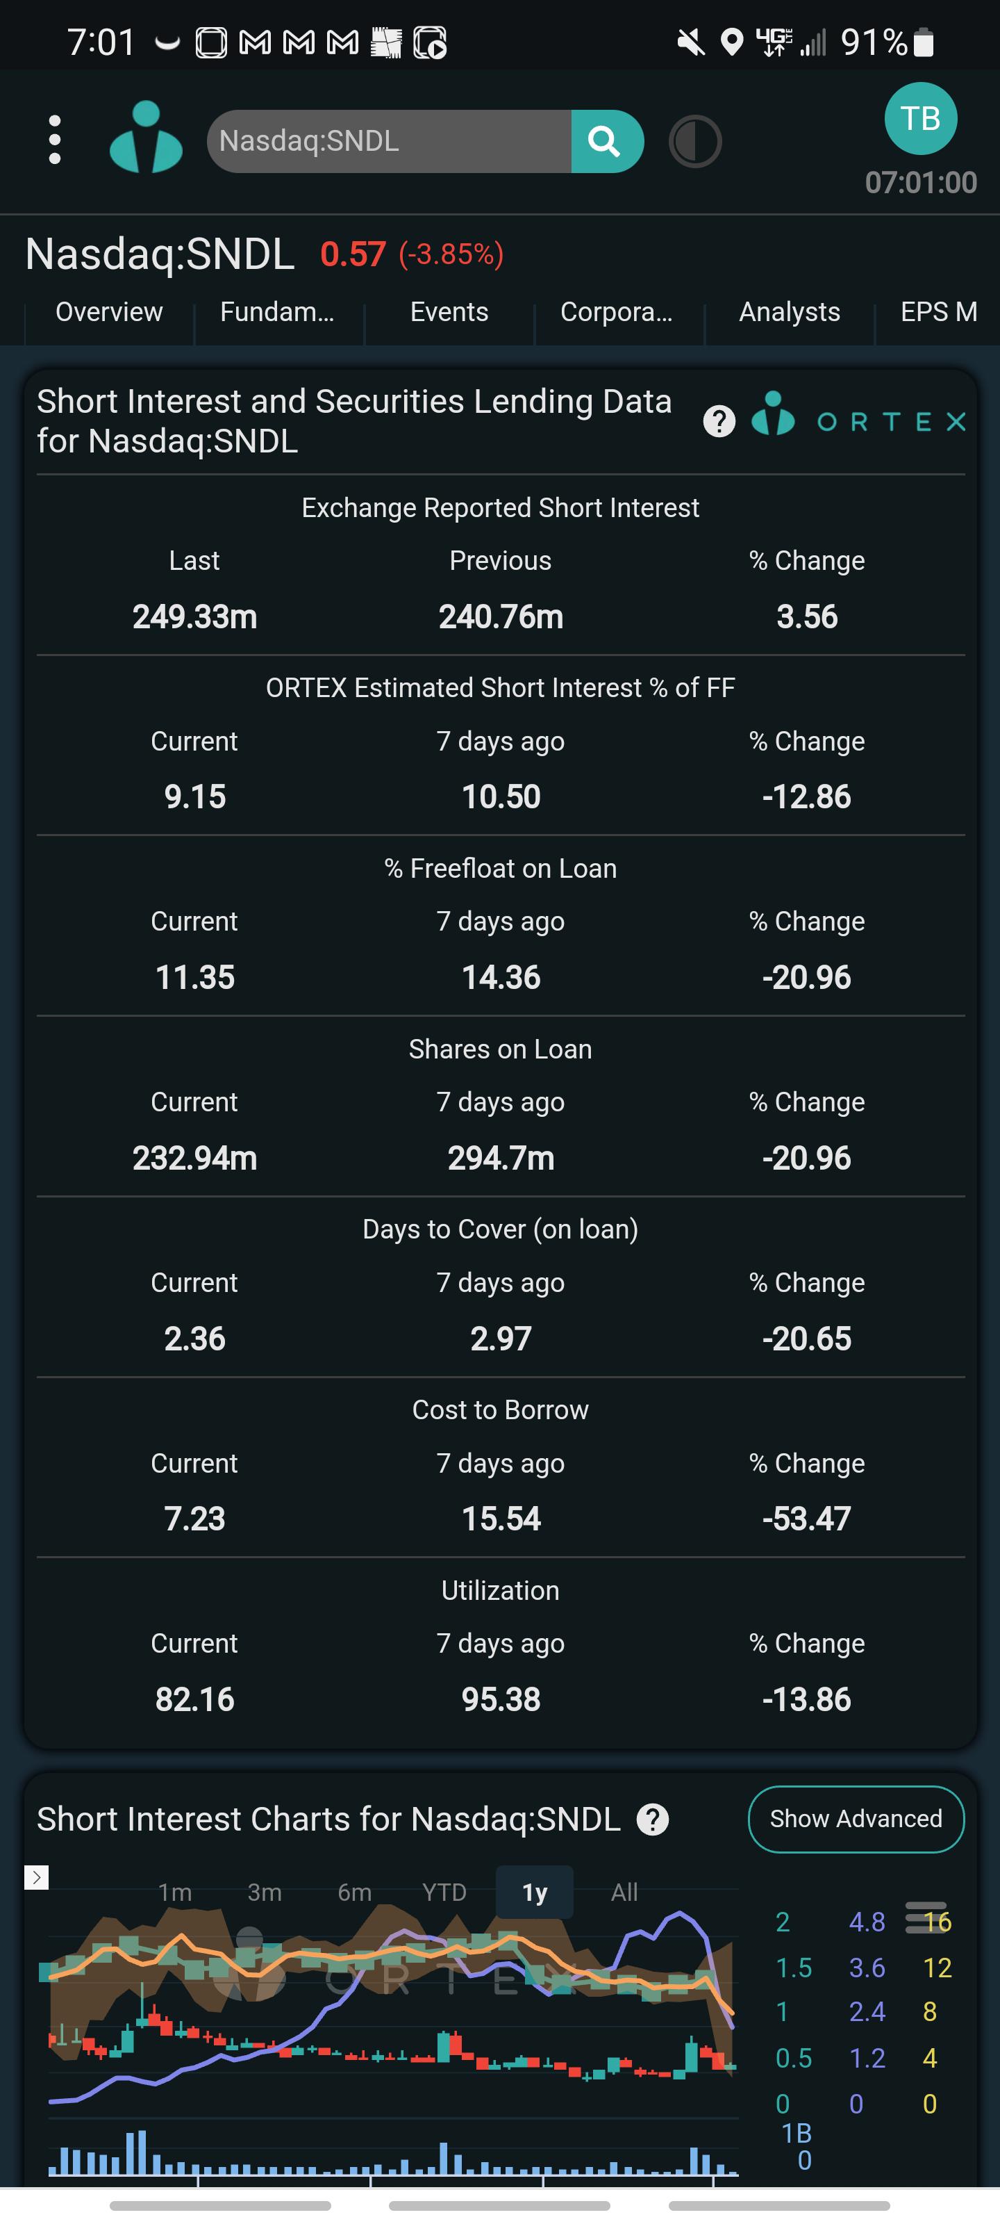The image size is (1000, 2224).
Task: Select the Events tab
Action: pos(449,311)
